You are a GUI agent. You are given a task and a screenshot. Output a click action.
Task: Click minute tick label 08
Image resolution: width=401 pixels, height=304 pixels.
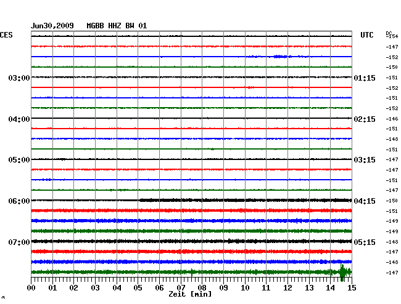pyautogui.click(x=202, y=287)
